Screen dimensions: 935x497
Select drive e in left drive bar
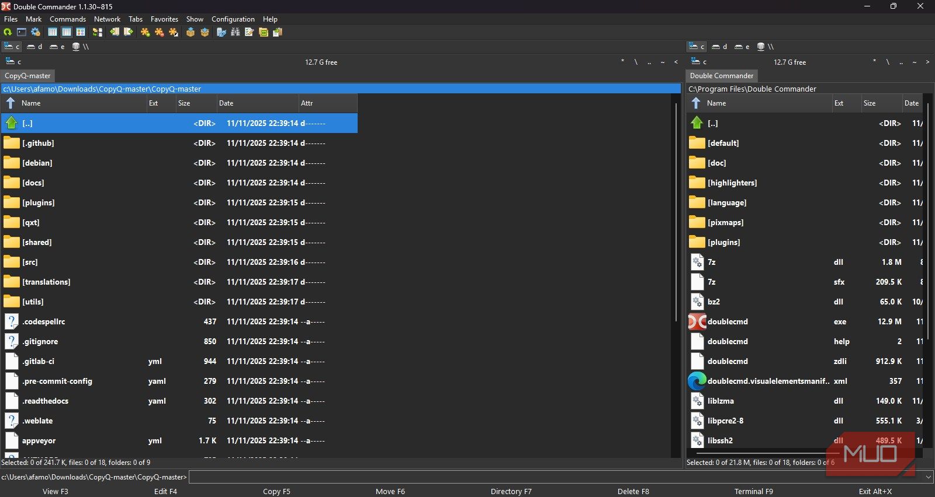coord(57,47)
